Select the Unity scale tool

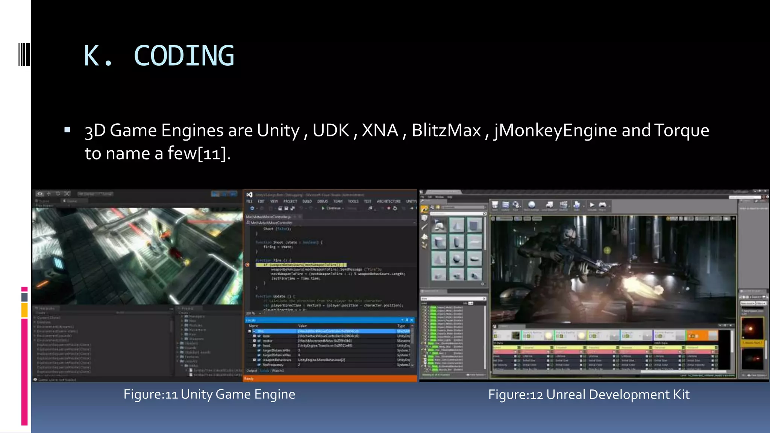click(67, 194)
